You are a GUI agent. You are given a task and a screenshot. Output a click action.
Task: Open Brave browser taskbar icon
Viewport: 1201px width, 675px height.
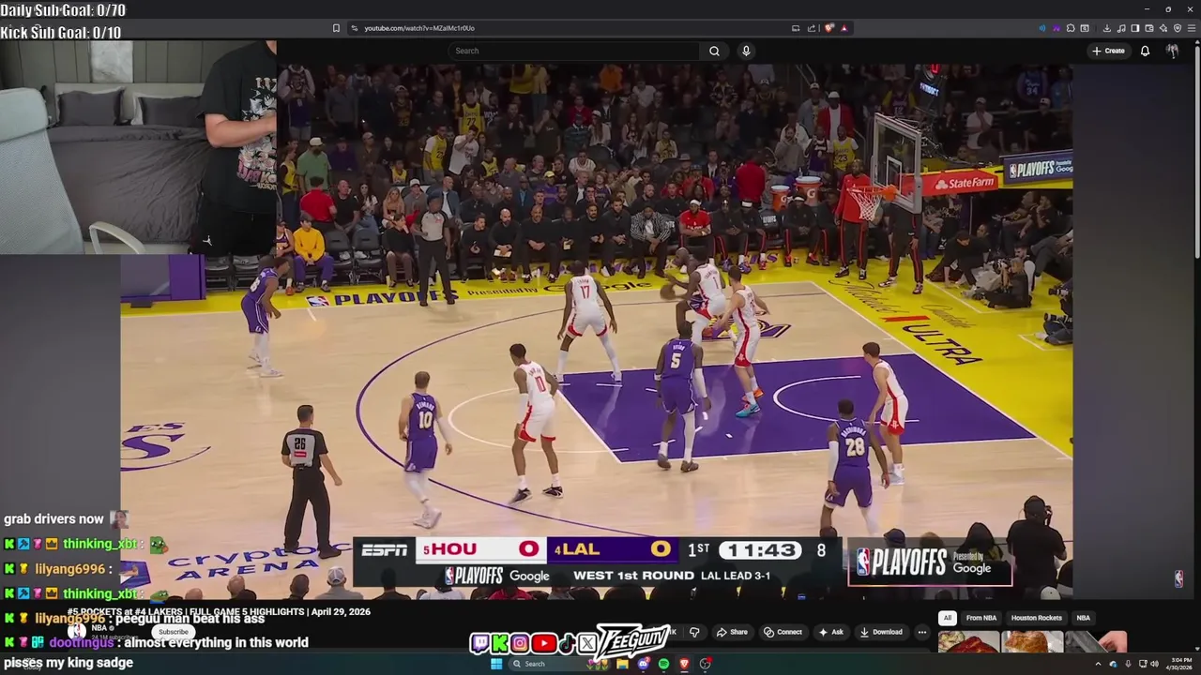(684, 664)
